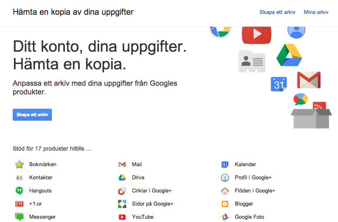The height and width of the screenshot is (222, 338).
Task: Select the YouTube label
Action: (143, 217)
